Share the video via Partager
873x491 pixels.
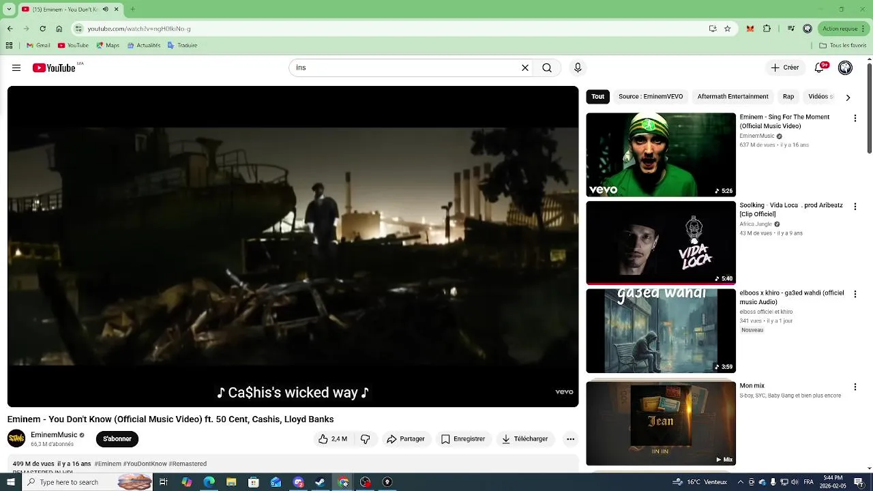(x=406, y=439)
